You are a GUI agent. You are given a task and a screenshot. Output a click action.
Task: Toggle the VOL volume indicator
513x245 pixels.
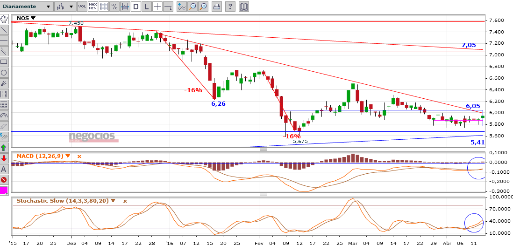82,6
